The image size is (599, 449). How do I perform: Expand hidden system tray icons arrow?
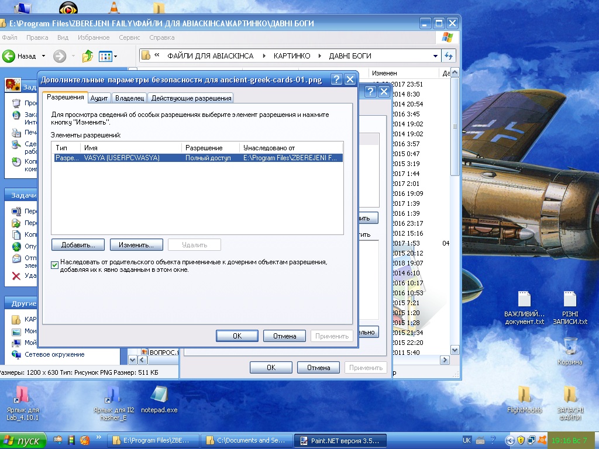click(510, 441)
